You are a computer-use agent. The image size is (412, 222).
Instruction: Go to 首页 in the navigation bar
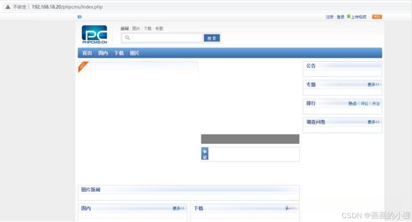(87, 53)
